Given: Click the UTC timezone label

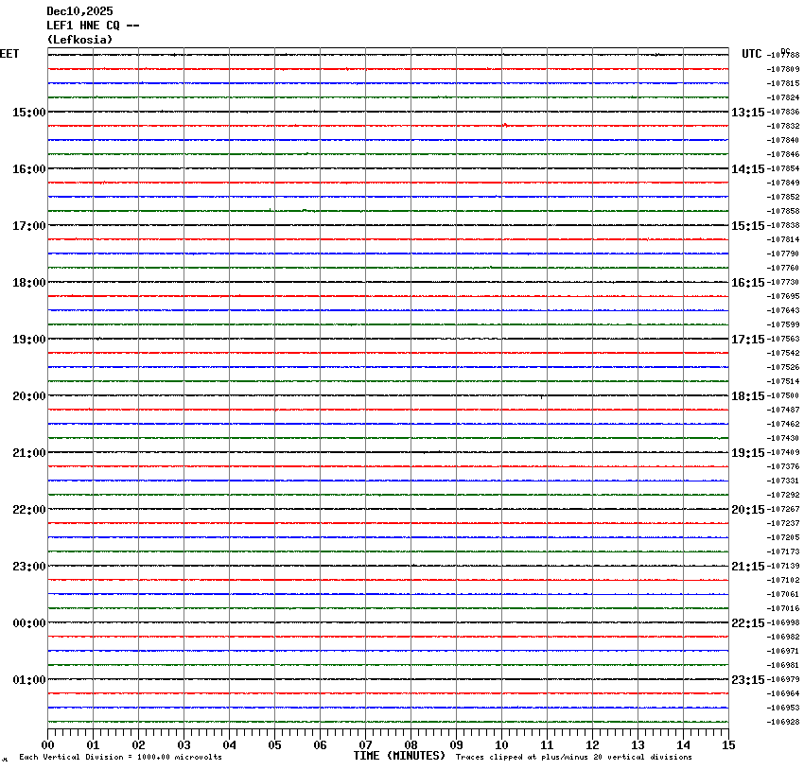Looking at the screenshot, I should tap(752, 54).
